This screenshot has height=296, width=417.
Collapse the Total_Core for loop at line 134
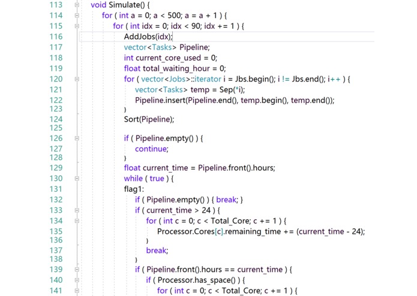pyautogui.click(x=77, y=221)
